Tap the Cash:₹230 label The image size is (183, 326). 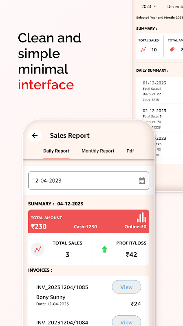(x=86, y=227)
